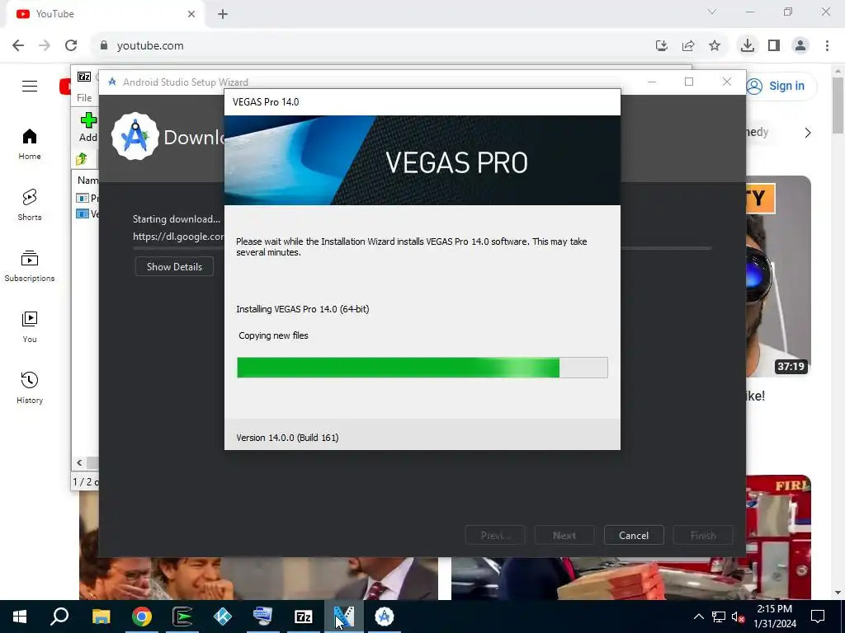Advance category chips with right chevron
The image size is (845, 633).
pyautogui.click(x=807, y=133)
